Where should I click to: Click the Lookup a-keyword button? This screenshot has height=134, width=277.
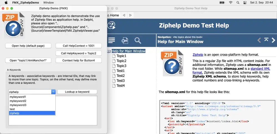(x=77, y=92)
